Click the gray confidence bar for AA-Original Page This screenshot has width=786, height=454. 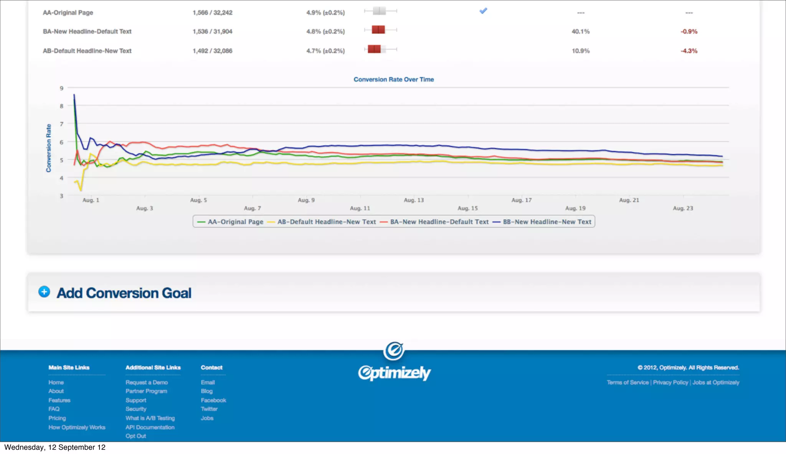click(379, 11)
